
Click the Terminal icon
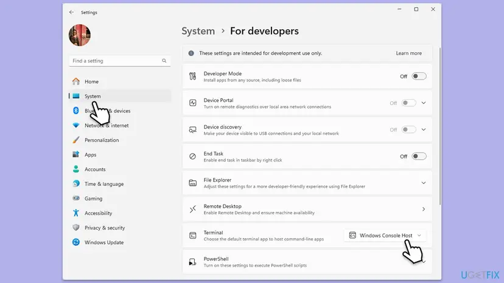(x=192, y=236)
